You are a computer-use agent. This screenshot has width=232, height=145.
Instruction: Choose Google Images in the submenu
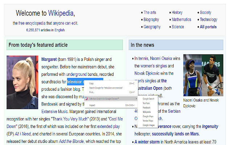tap(149, 125)
